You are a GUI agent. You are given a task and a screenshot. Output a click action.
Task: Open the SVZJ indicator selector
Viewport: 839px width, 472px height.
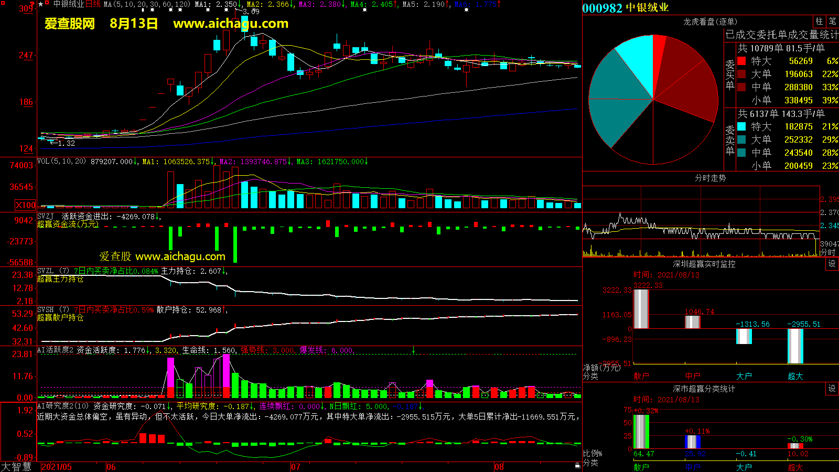(46, 216)
